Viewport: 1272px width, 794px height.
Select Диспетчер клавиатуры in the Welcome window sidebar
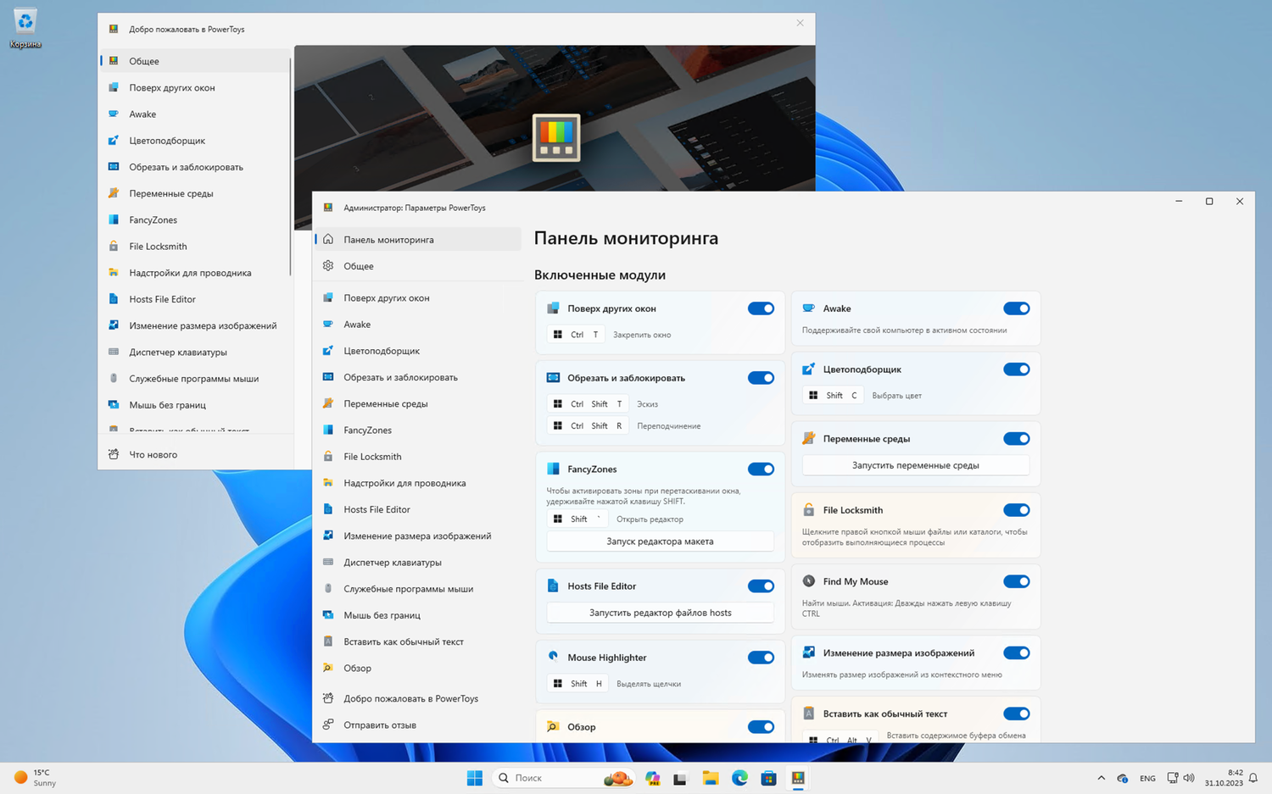coord(195,352)
